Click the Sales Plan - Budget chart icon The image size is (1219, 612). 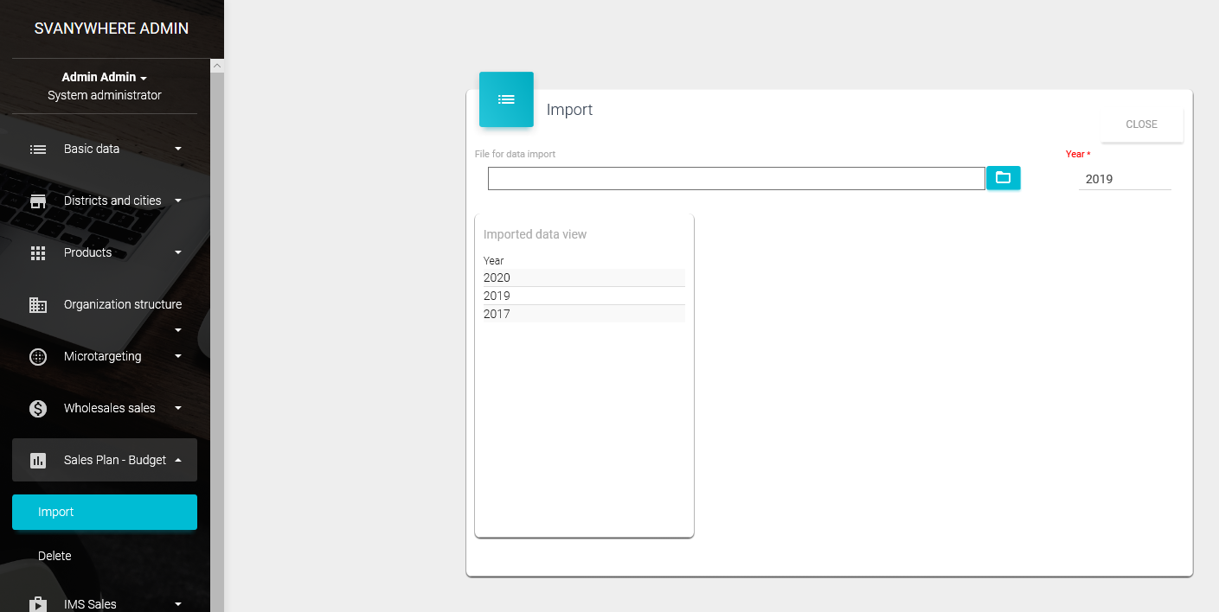click(38, 460)
